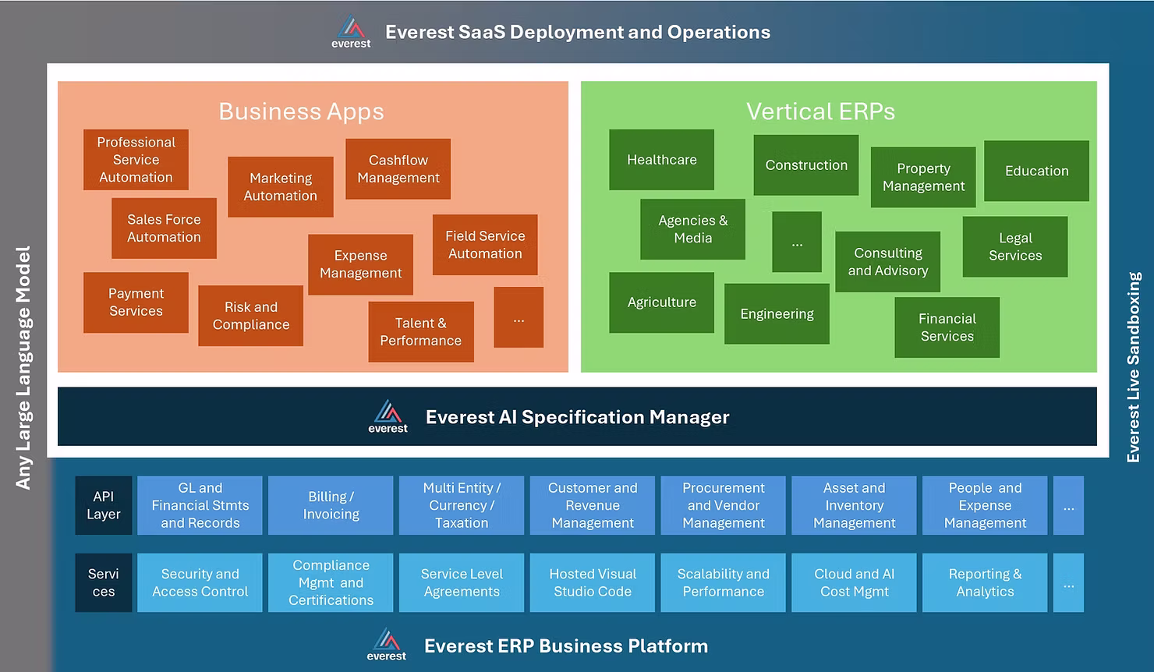This screenshot has width=1154, height=672.
Task: Select the Risk and Compliance box
Action: coord(251,316)
